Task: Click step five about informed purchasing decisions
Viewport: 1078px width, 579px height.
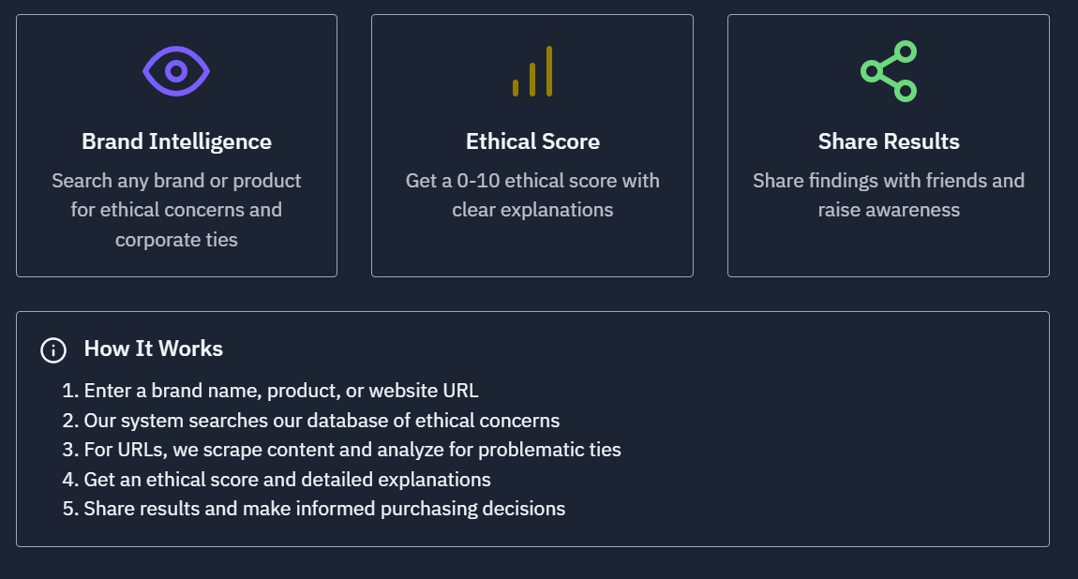Action: coord(313,509)
